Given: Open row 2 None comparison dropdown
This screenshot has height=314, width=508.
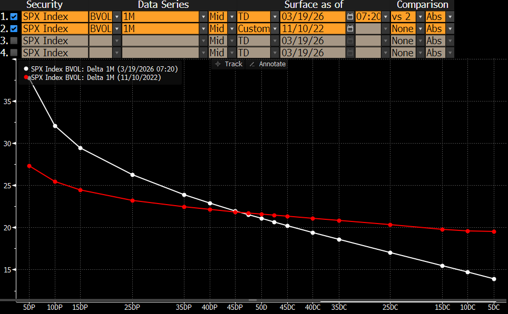Looking at the screenshot, I should (420, 28).
